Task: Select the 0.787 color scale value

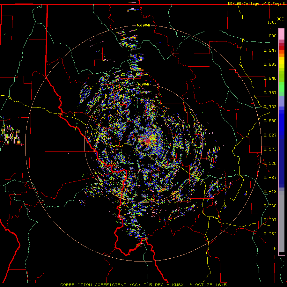Action: [x=270, y=92]
